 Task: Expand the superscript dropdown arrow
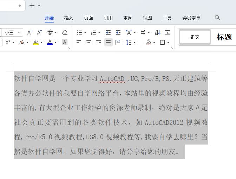click(x=13, y=43)
